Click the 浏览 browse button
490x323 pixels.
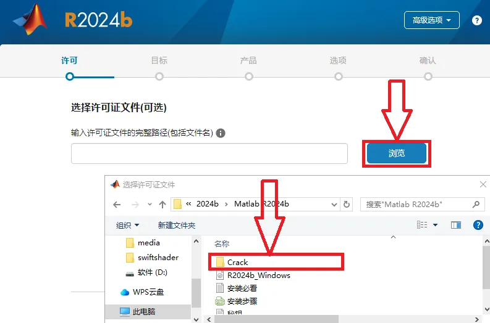[397, 153]
